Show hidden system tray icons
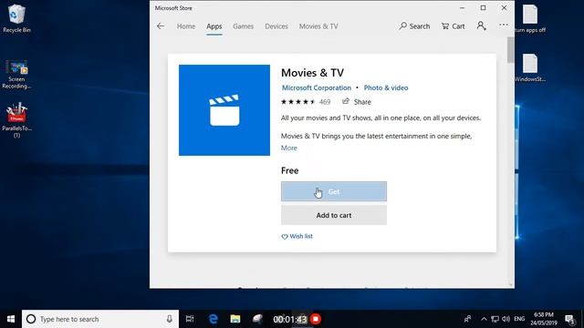 pos(484,319)
